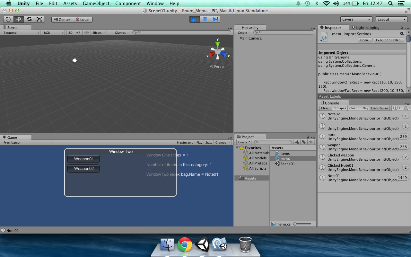Open Textured draw mode dropdown
411x257 pixels.
click(21, 32)
